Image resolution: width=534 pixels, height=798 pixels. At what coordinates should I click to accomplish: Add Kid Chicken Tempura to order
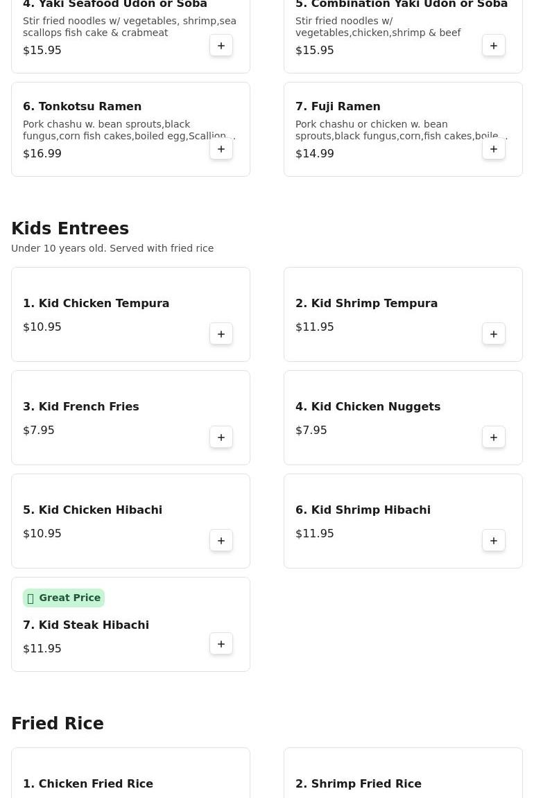click(221, 334)
